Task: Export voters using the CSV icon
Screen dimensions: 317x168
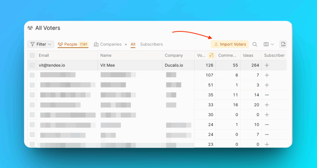Action: [283, 44]
